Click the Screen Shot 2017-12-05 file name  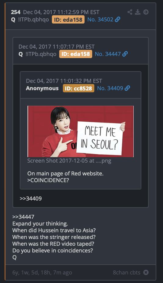click(69, 161)
